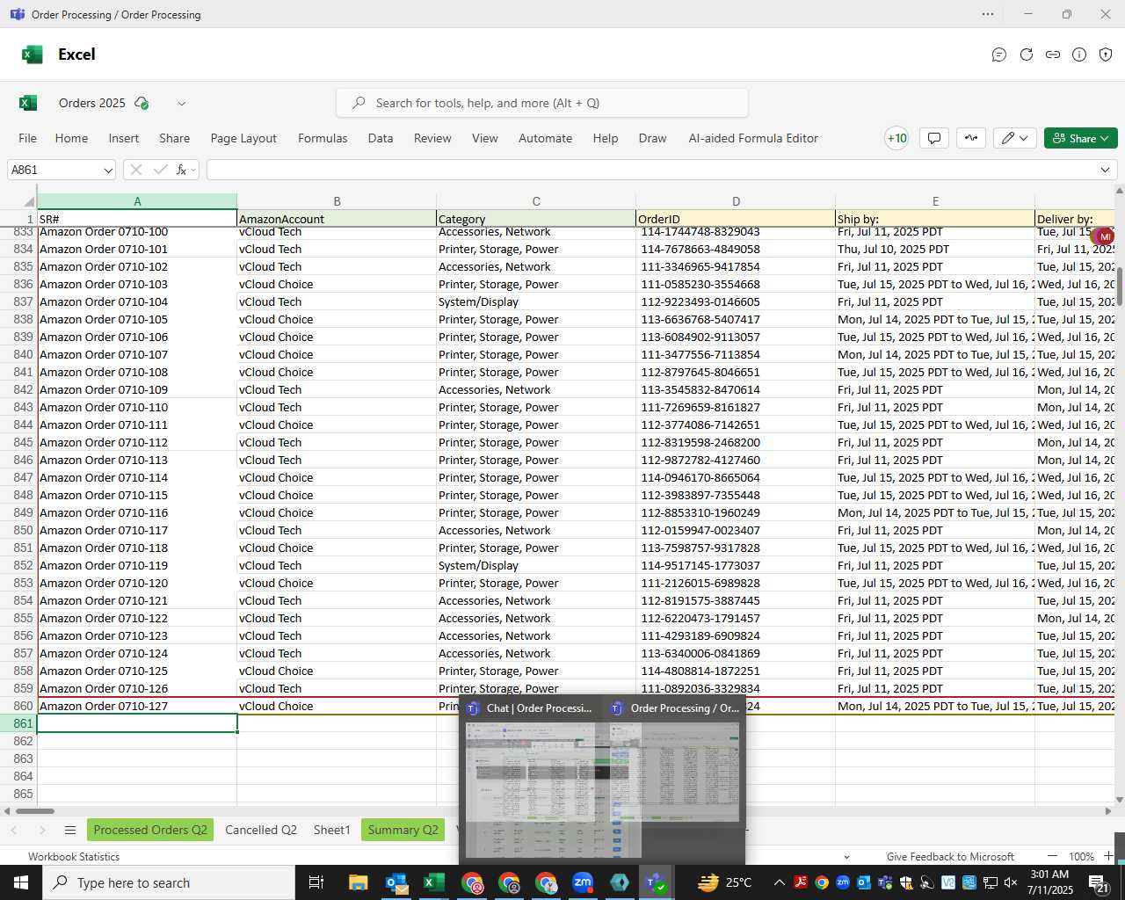This screenshot has height=900, width=1125.
Task: Confirm entry with the checkmark icon
Action: tap(160, 170)
